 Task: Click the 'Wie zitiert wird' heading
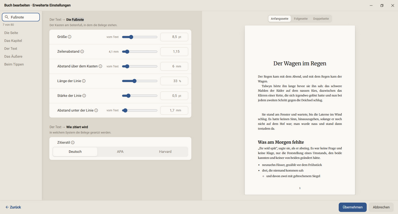(77, 127)
